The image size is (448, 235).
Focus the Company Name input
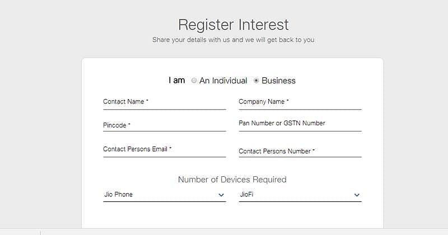(x=300, y=102)
